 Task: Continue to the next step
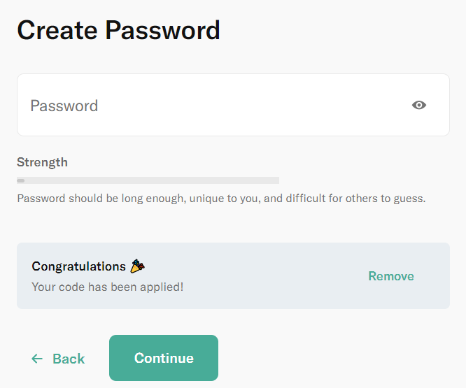pos(164,358)
